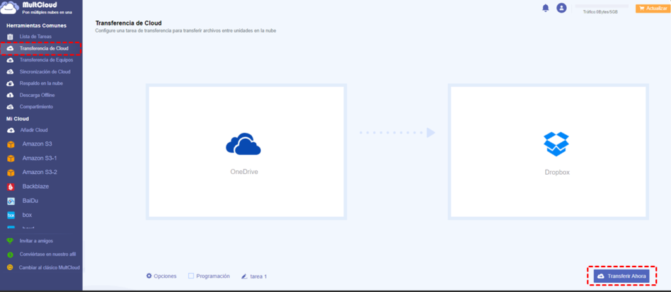Select the Amazon S3 cloud drive

pyautogui.click(x=37, y=144)
